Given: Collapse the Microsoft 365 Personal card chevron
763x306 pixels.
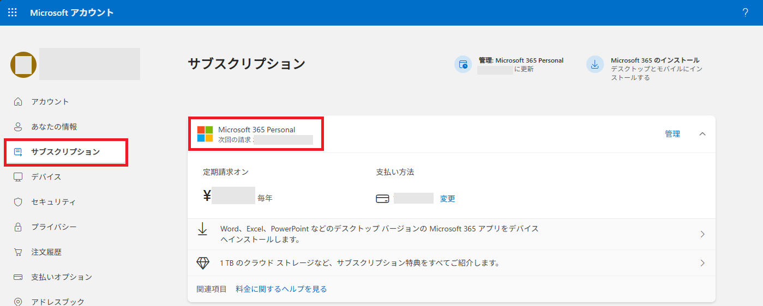Looking at the screenshot, I should pos(702,134).
